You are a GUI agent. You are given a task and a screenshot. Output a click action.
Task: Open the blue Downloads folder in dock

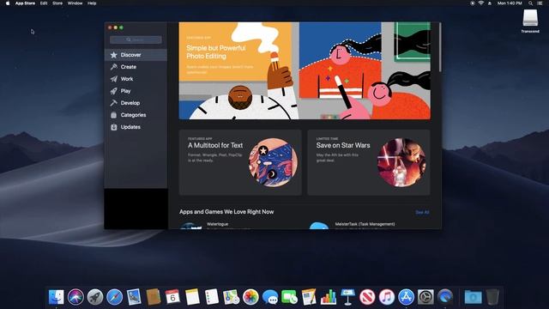click(x=473, y=297)
